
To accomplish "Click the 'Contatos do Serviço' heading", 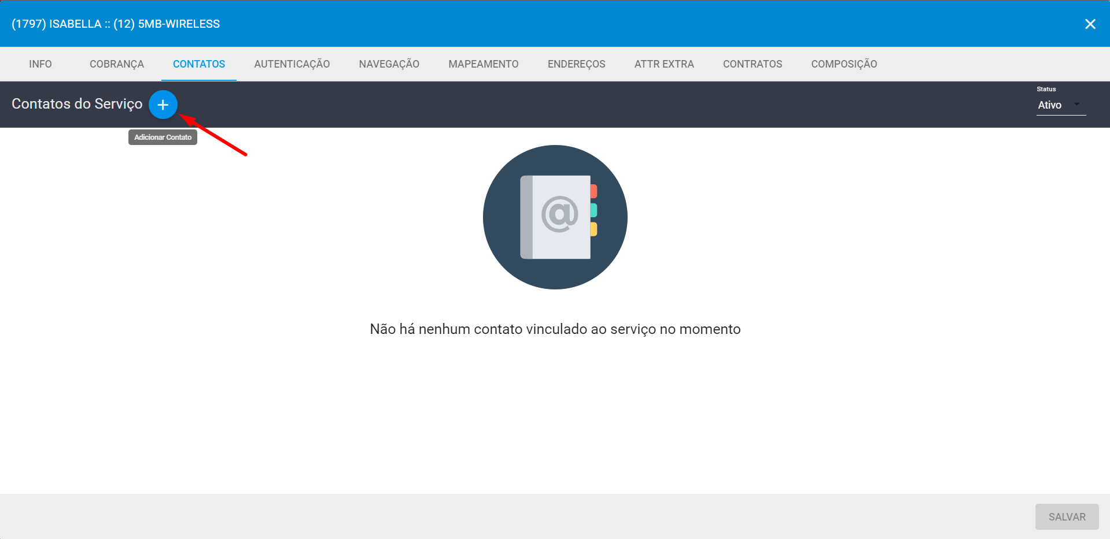I will 77,104.
